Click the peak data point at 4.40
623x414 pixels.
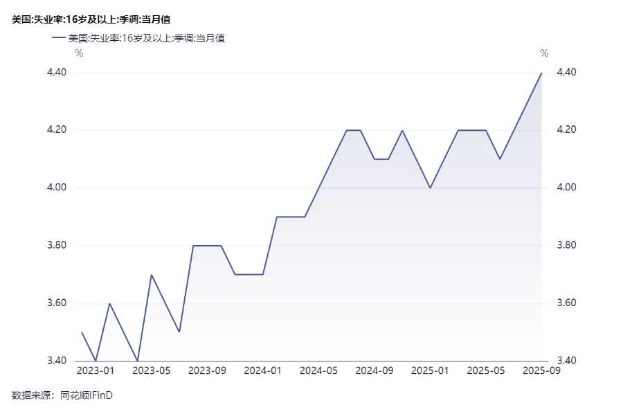pos(541,73)
